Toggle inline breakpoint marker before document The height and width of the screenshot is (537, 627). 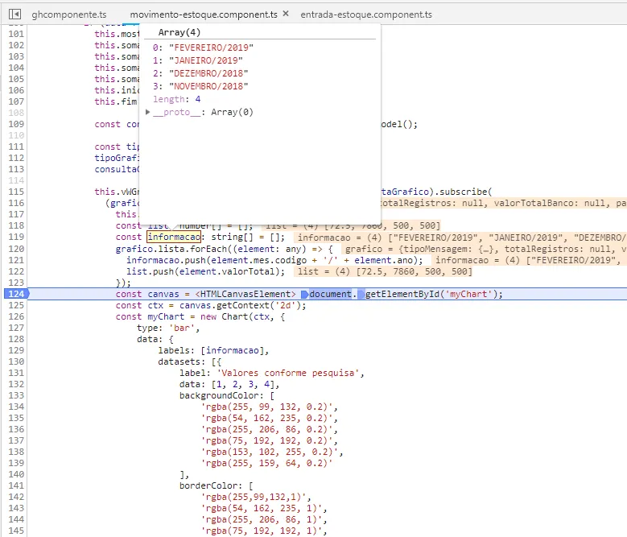click(305, 294)
